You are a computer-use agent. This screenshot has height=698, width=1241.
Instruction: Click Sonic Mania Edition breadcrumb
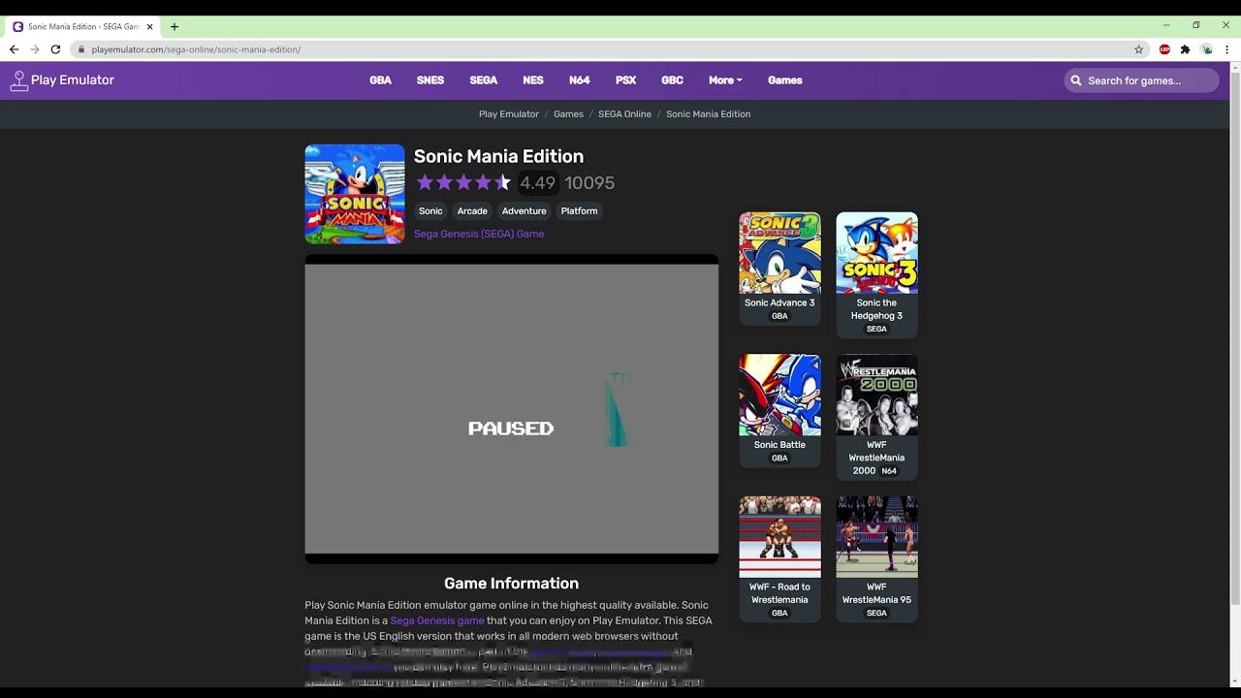coord(708,114)
